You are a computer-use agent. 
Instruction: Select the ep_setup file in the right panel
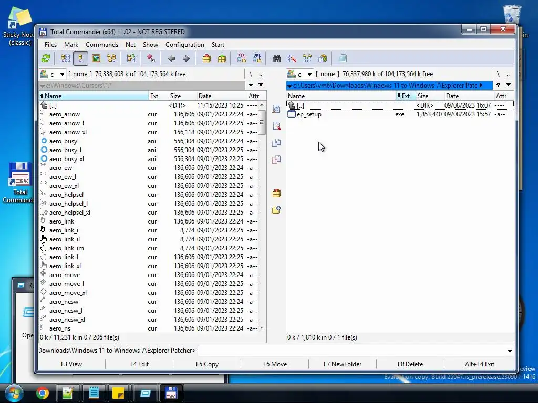point(400,114)
